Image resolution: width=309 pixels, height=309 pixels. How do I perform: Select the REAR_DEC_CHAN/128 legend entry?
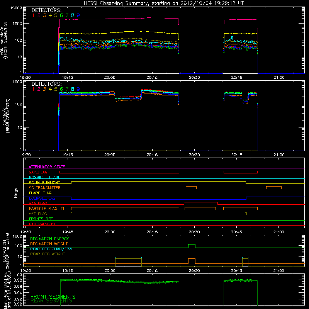tap(51, 249)
